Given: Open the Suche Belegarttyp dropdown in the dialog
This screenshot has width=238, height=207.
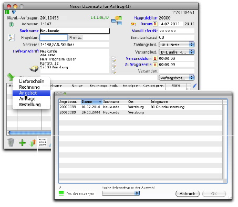Looking at the screenshot, I should pyautogui.click(x=121, y=193).
